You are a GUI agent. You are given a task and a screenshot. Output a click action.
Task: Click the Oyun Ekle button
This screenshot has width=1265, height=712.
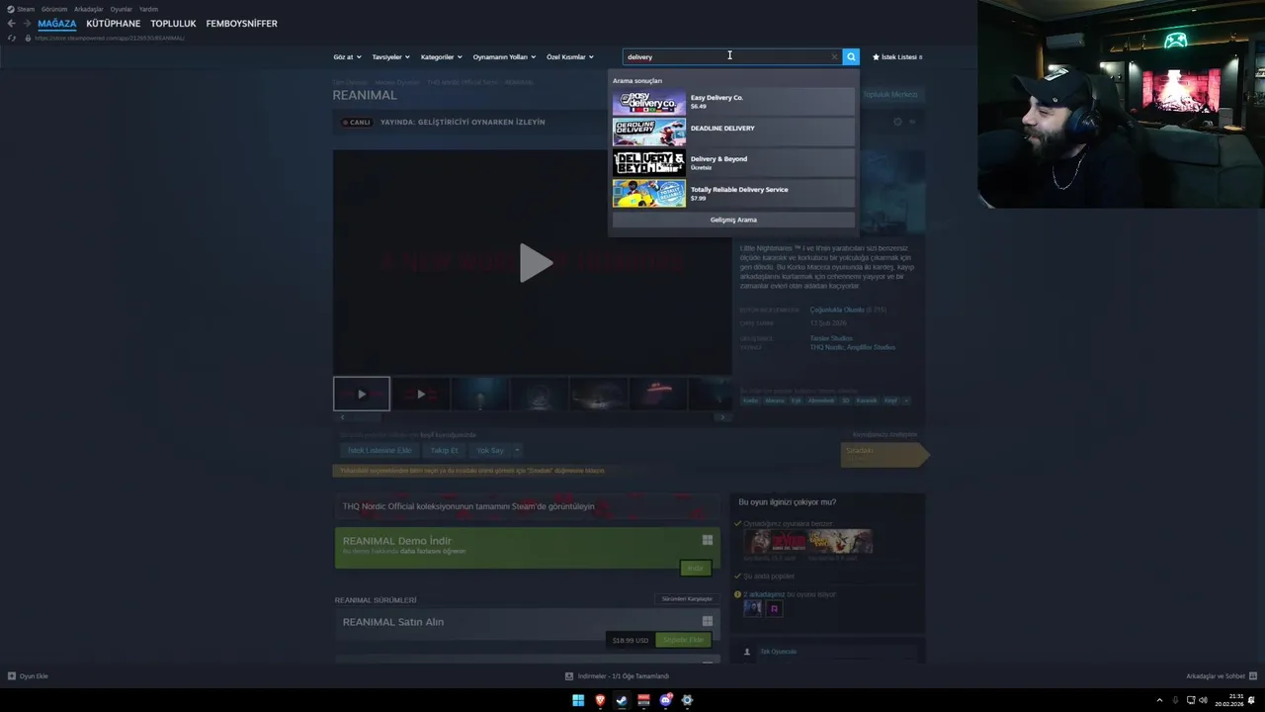28,676
